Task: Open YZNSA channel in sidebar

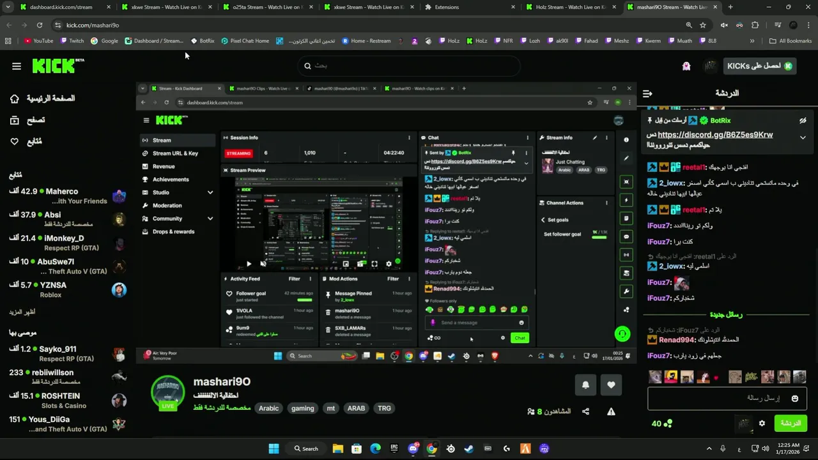Action: (67, 289)
